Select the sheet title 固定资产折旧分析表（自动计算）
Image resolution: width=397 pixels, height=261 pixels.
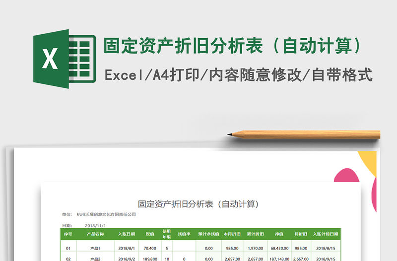point(198,204)
